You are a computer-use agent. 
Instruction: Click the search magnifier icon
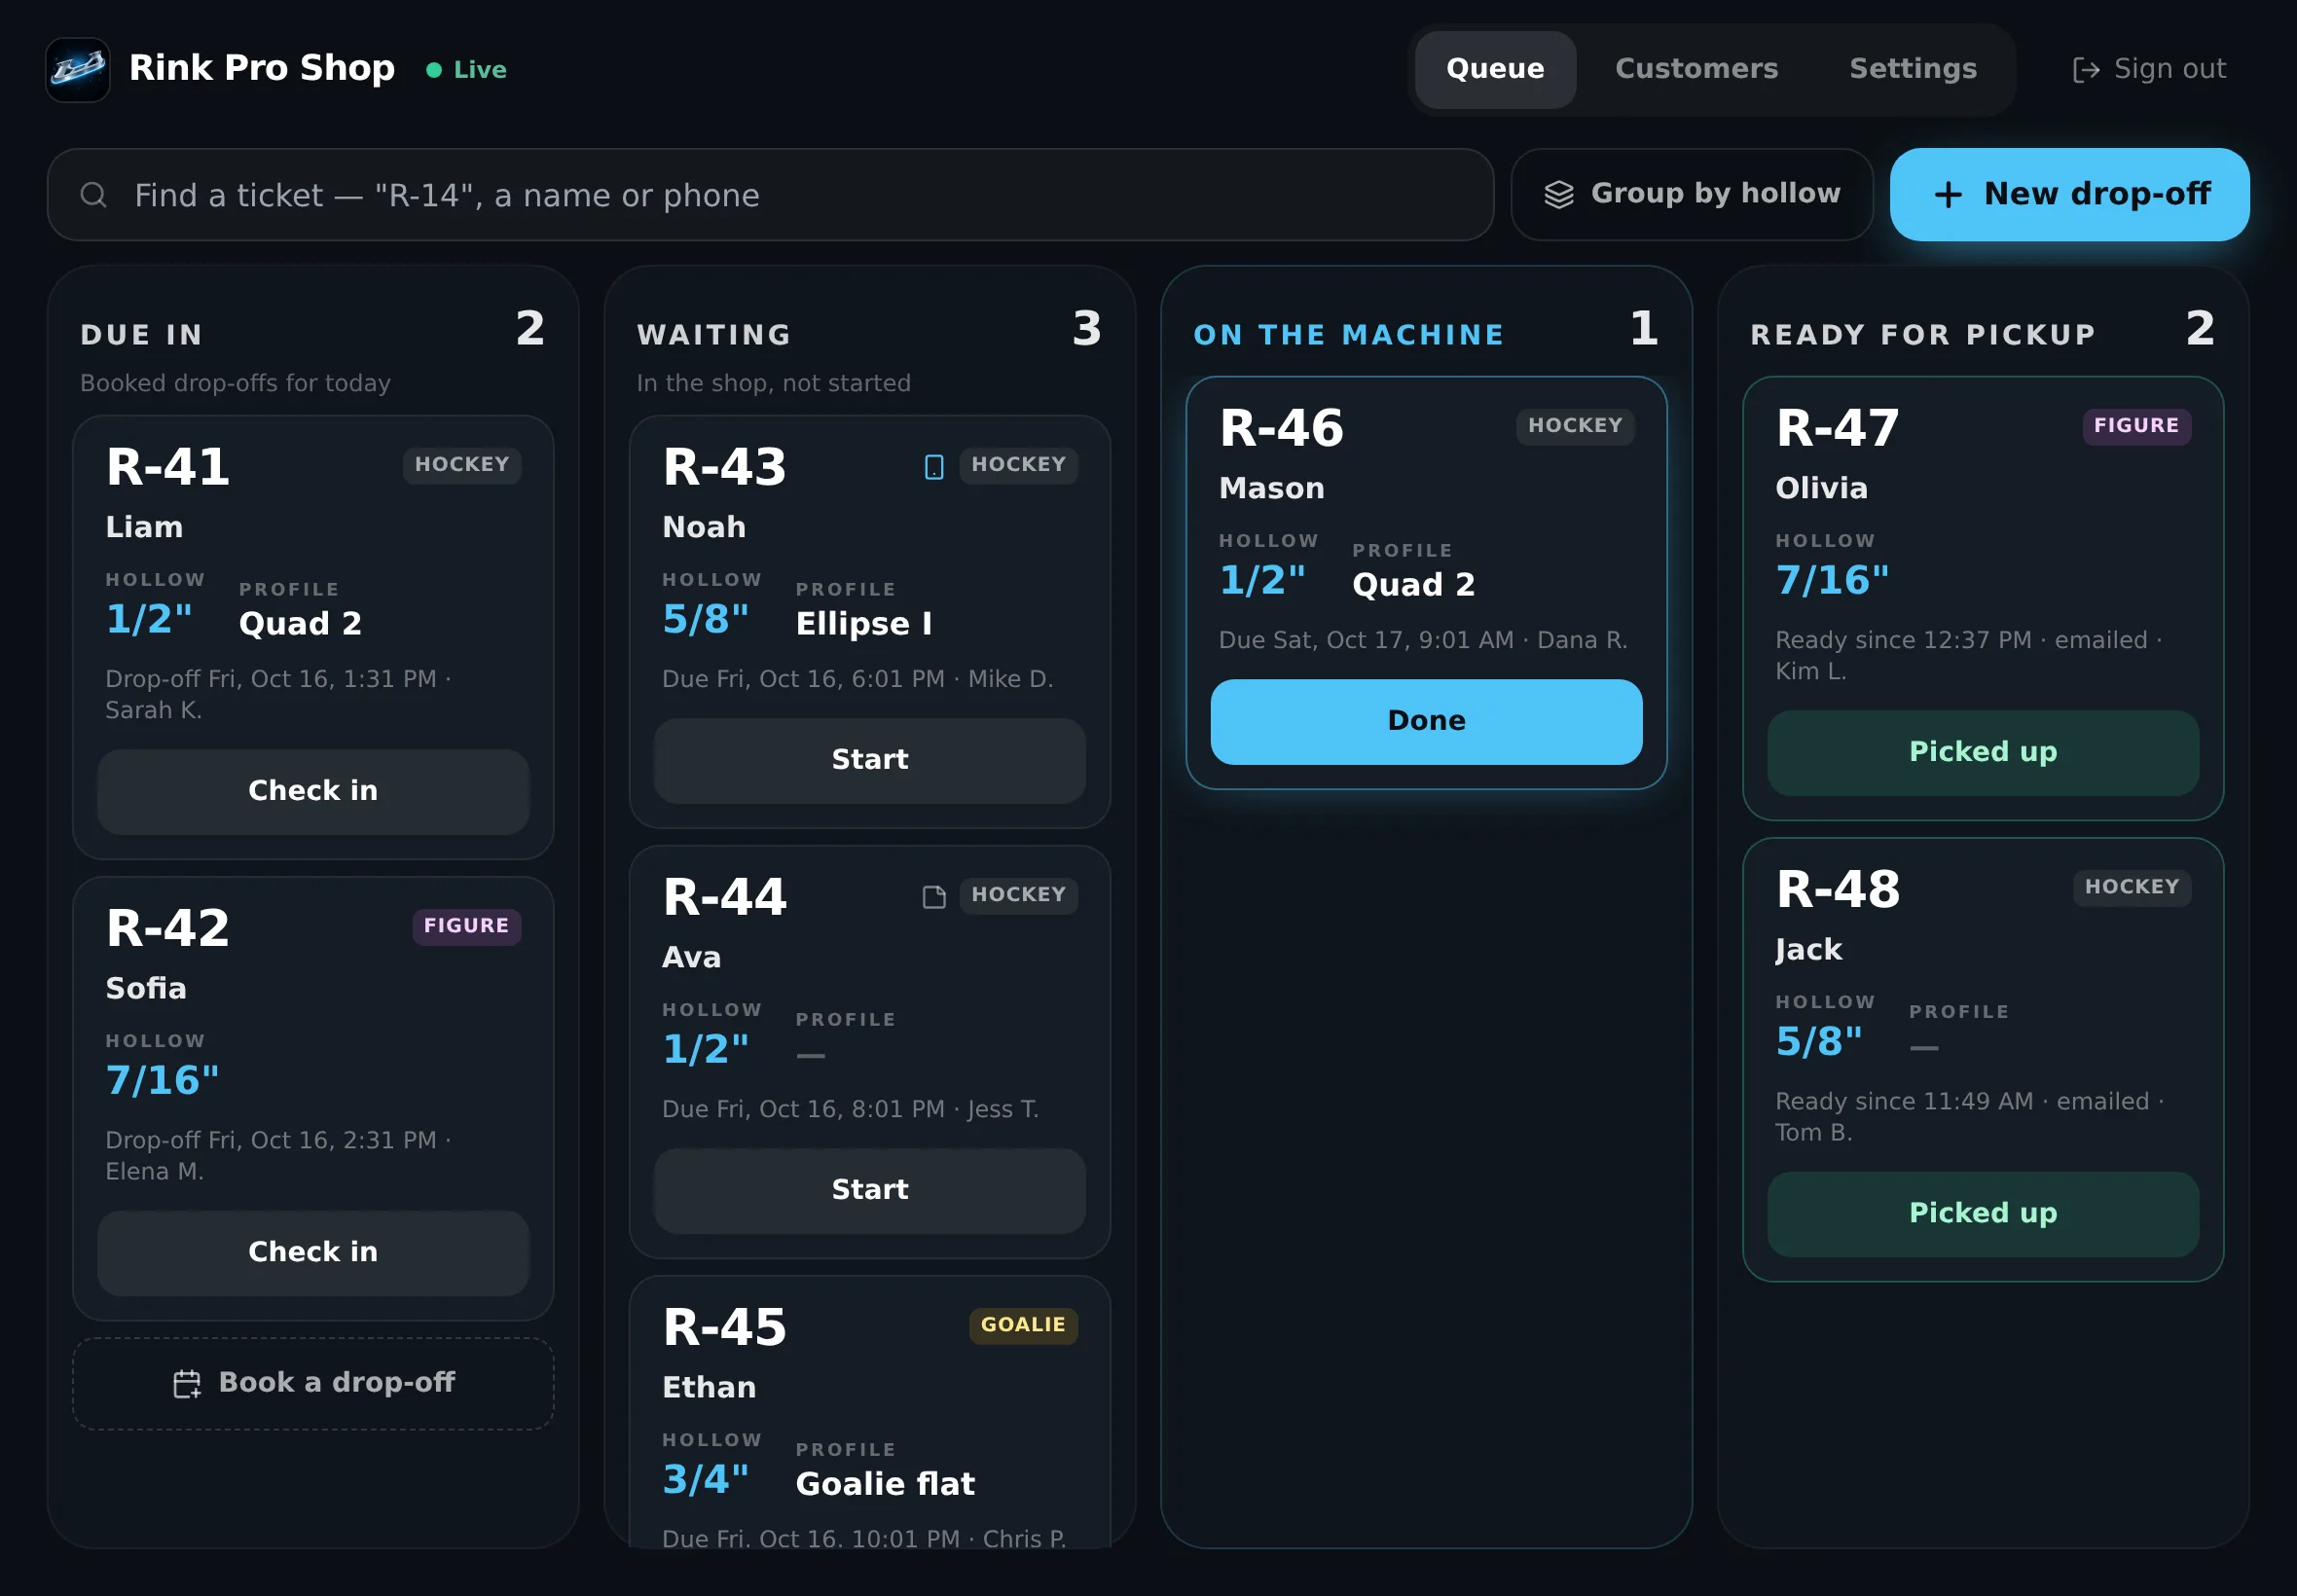(x=94, y=195)
